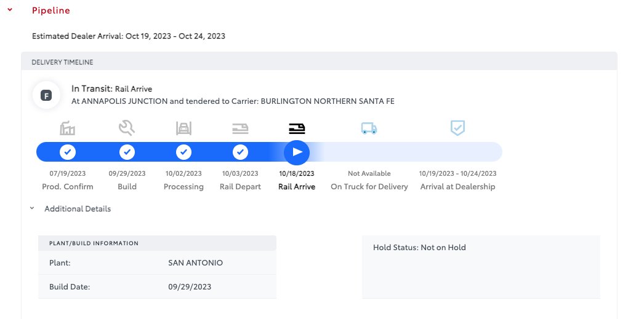Click the truck On Truck for Delivery icon

(x=369, y=128)
